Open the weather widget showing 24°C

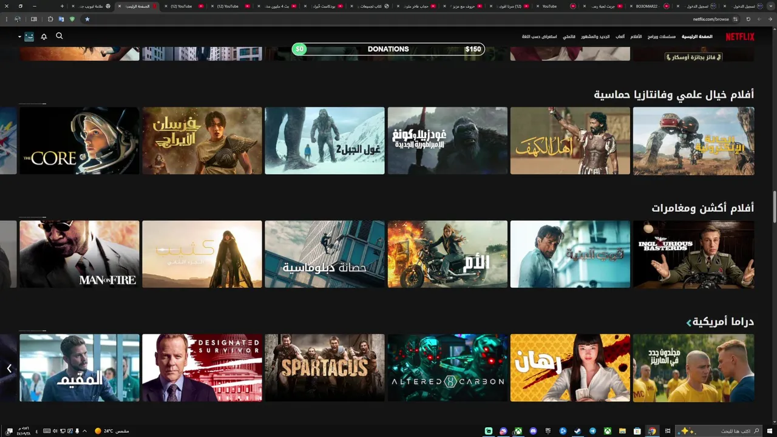coord(112,431)
